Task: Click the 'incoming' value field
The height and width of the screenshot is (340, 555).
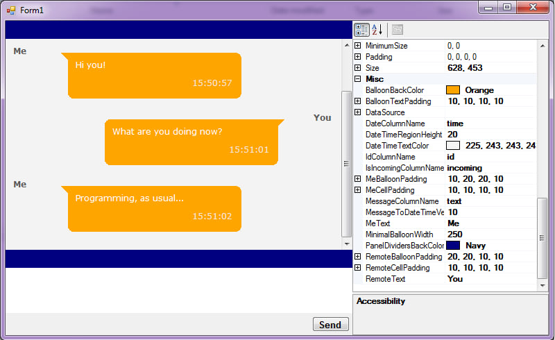Action: 491,168
